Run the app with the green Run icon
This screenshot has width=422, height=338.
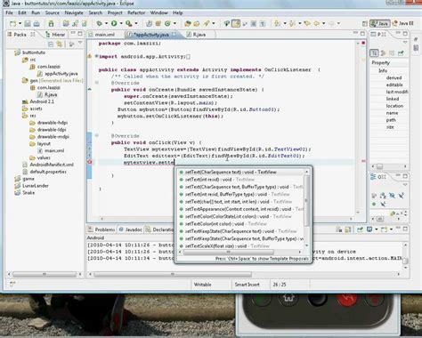(114, 23)
